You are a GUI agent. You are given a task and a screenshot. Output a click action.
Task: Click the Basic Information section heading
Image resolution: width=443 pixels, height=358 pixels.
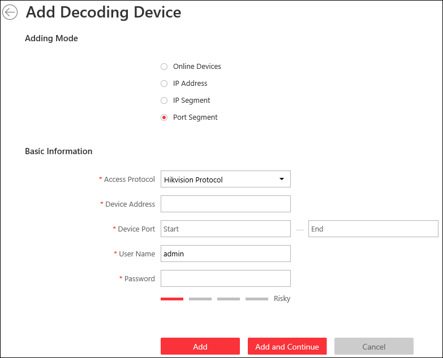[x=59, y=151]
